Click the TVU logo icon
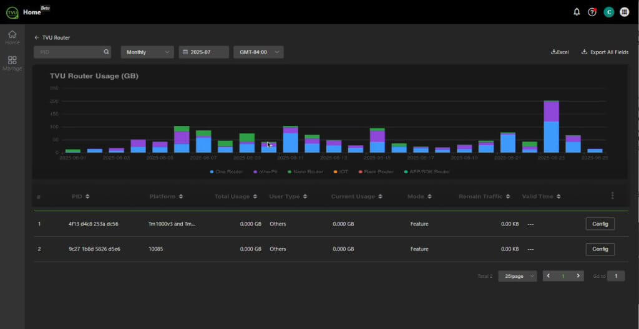The image size is (639, 329). pyautogui.click(x=12, y=12)
